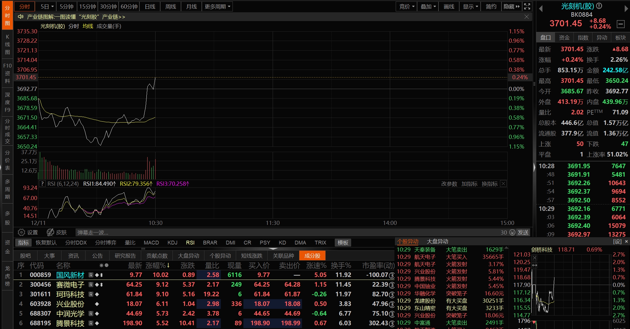Image resolution: width=630 pixels, height=329 pixels.
Task: Click the info icon beside 光刻机(胶)
Action: pyautogui.click(x=599, y=6)
